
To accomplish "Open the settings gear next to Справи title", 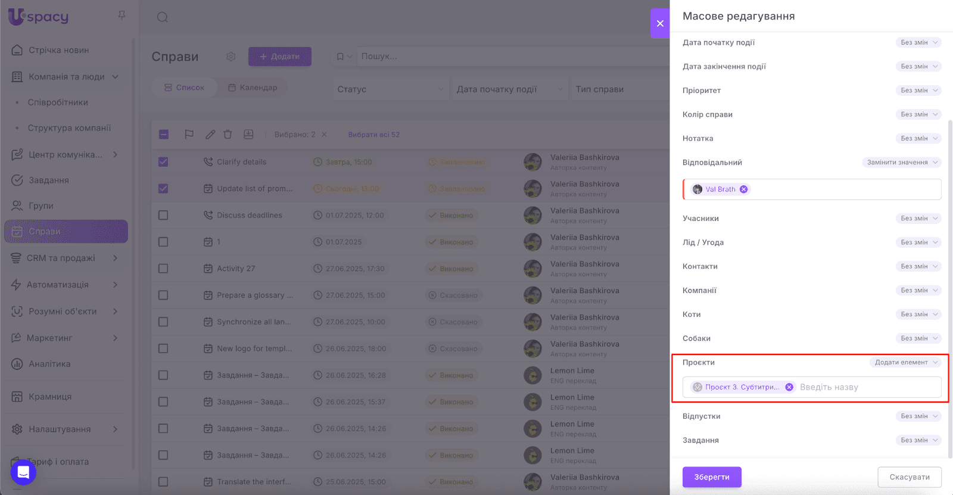I will (x=231, y=57).
